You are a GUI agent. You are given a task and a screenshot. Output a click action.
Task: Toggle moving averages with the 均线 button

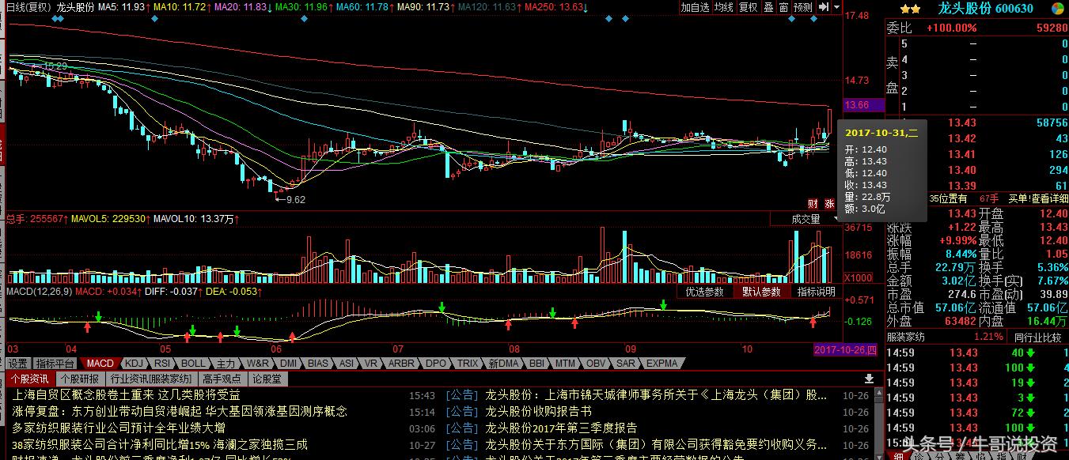pos(724,7)
